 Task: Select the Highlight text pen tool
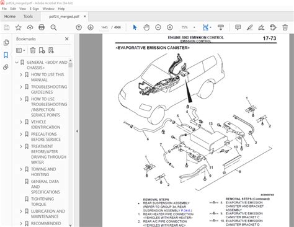(x=250, y=27)
